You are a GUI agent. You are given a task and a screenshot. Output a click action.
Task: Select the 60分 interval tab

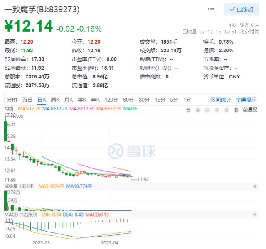[x=128, y=100]
